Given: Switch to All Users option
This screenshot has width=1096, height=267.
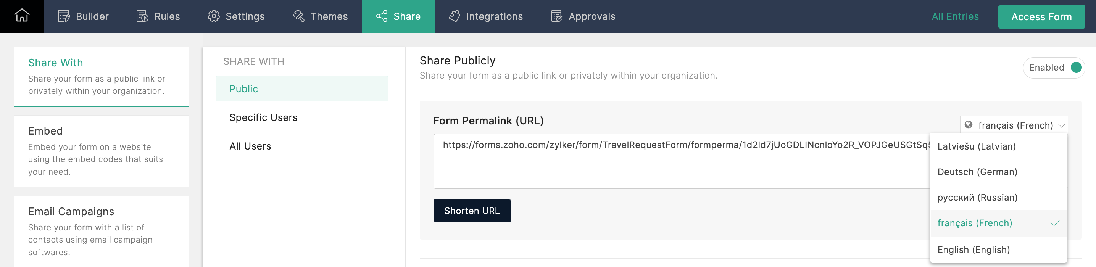Looking at the screenshot, I should [250, 146].
